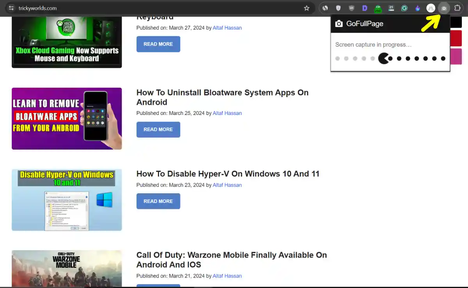Image resolution: width=468 pixels, height=288 pixels.
Task: Open the purple D extension icon
Action: point(365,8)
